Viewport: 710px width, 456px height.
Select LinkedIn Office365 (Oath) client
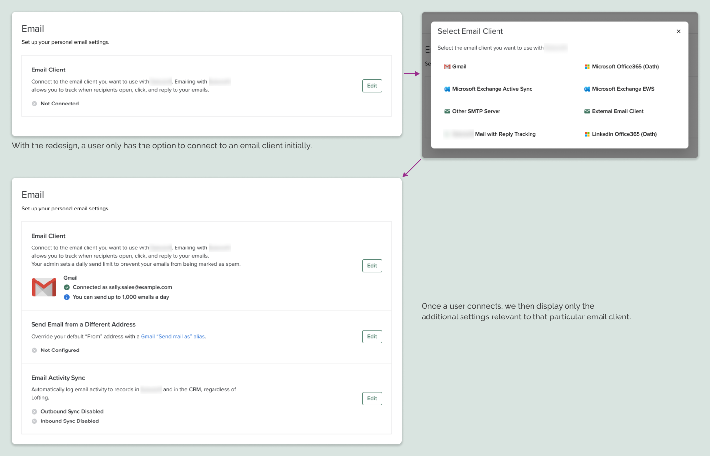pos(624,134)
